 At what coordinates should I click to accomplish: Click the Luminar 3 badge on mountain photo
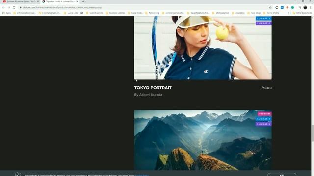[263, 119]
